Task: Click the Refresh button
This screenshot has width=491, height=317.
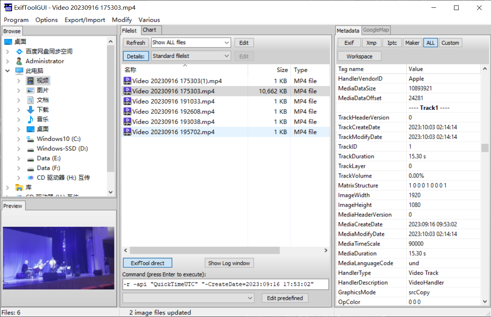Action: pos(136,43)
